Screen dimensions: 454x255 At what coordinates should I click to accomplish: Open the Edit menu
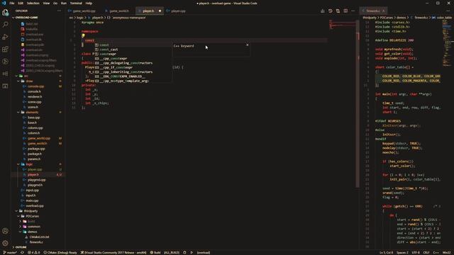click(x=21, y=3)
